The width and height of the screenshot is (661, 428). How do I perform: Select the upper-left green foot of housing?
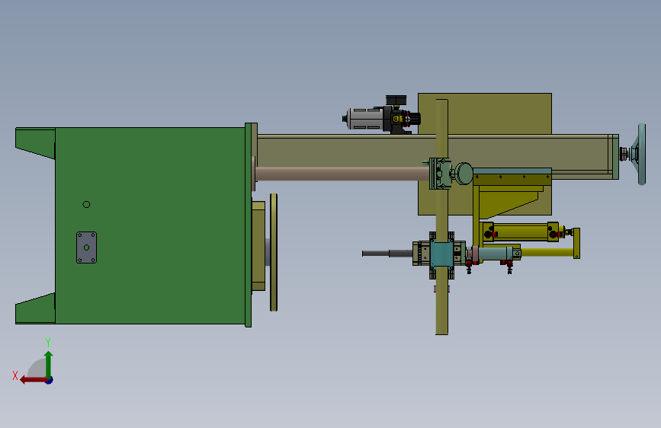tap(35, 143)
